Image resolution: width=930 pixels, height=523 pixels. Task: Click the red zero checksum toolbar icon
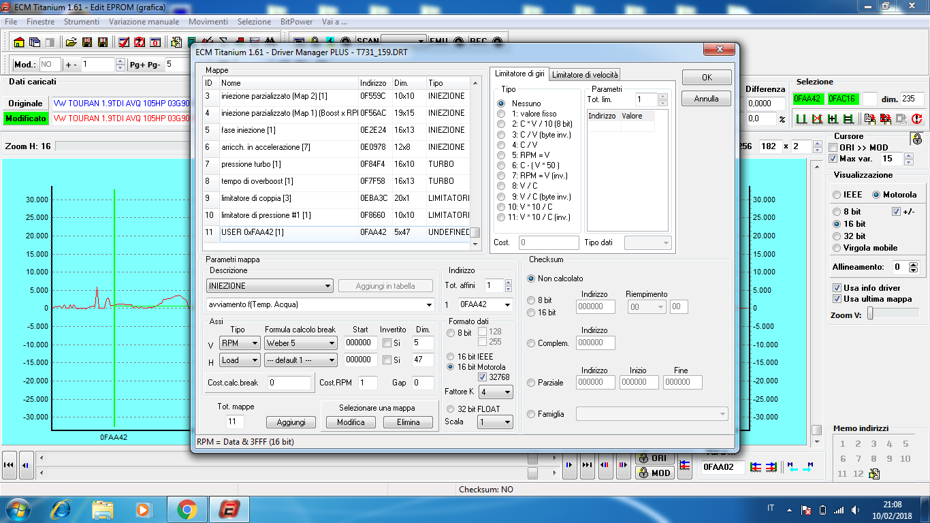coord(155,42)
